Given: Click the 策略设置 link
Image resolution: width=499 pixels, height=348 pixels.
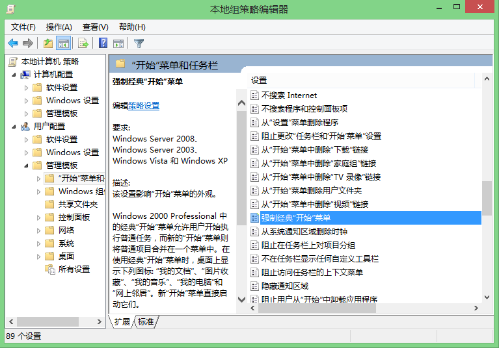Looking at the screenshot, I should (x=143, y=106).
